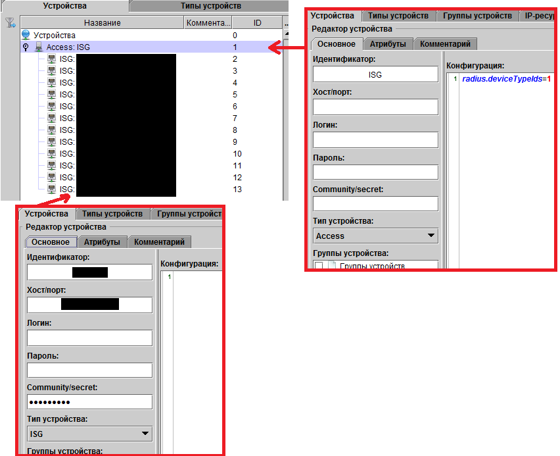Select the ISG device icon in row ID 11
This screenshot has width=560, height=456.
point(52,165)
